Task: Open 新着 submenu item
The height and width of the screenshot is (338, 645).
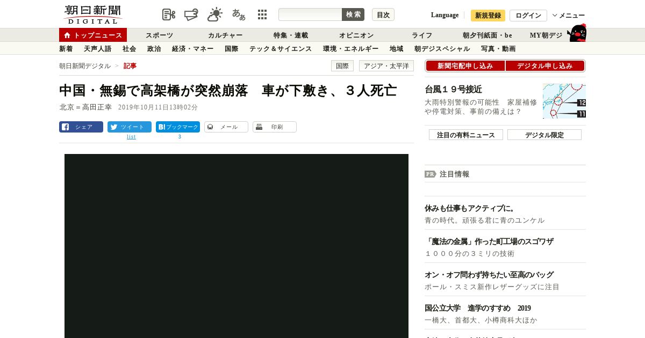Action: [x=66, y=49]
